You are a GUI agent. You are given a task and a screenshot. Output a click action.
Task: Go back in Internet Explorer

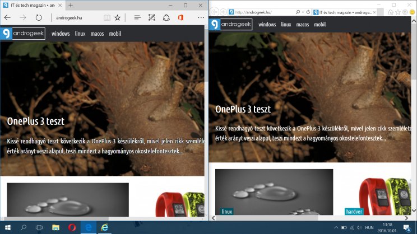[x=214, y=12]
